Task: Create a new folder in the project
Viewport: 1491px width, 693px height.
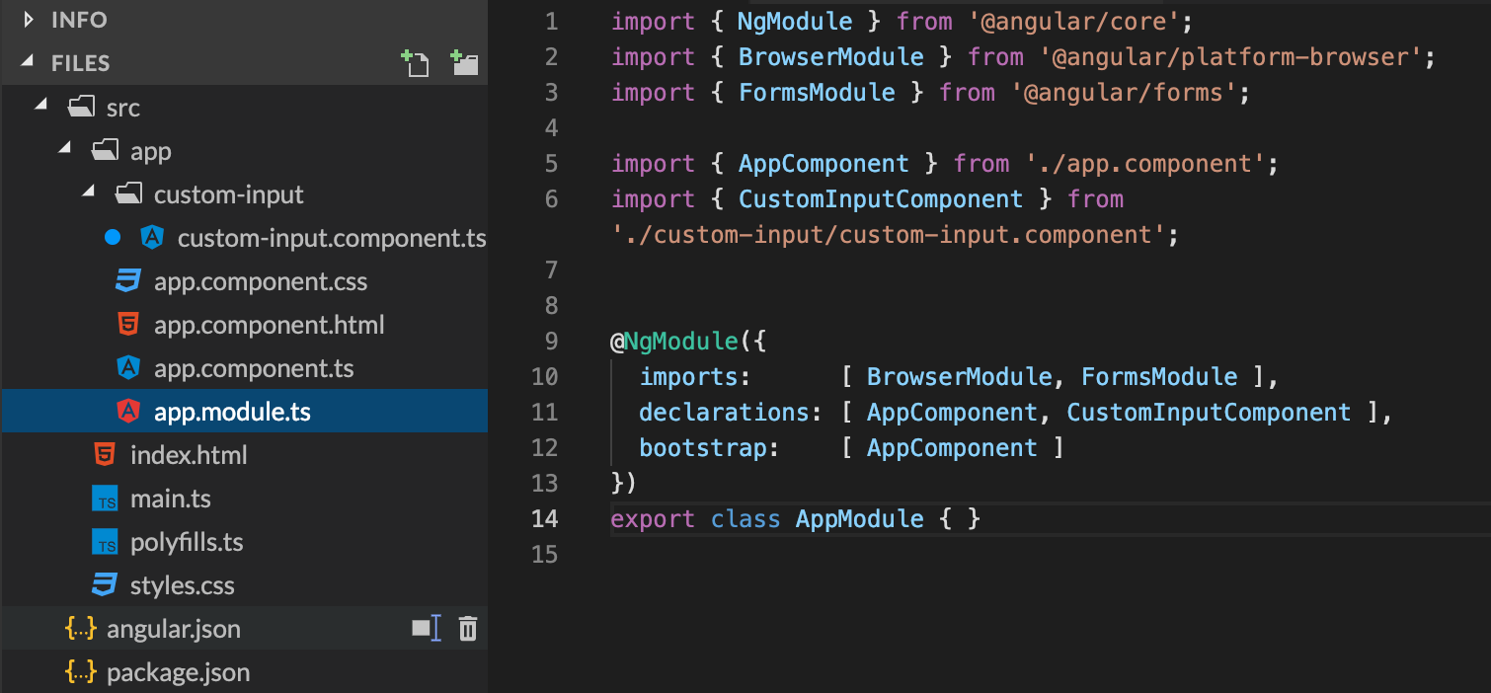Action: pos(463,62)
